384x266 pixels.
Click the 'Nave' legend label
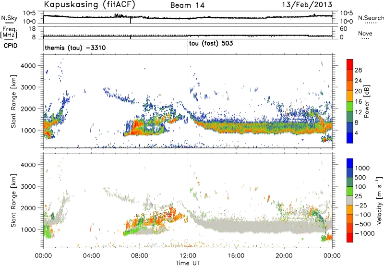[x=365, y=33]
